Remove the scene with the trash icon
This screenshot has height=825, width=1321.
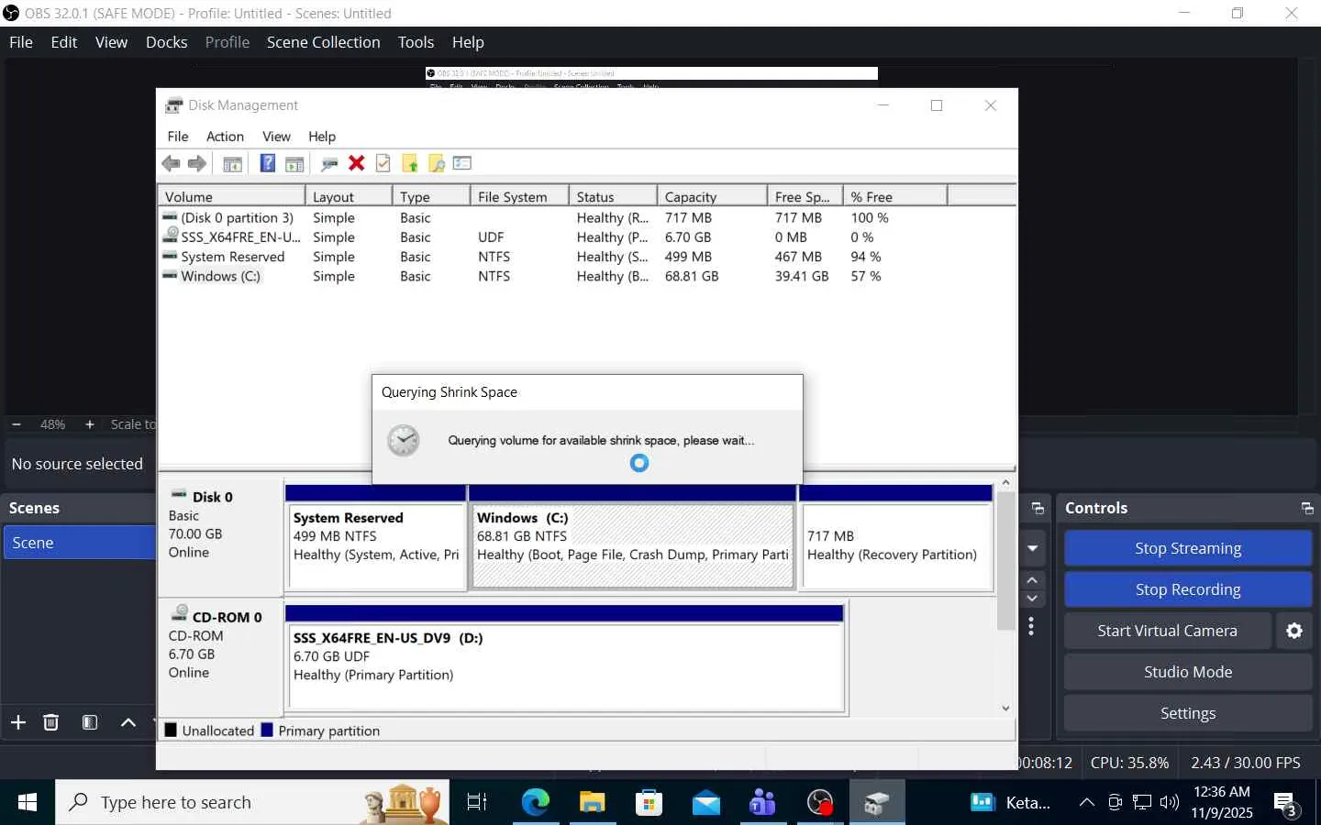pos(51,722)
